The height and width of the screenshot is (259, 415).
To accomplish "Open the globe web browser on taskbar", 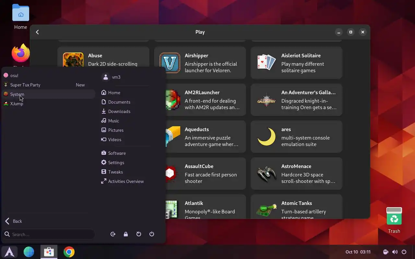I will (x=29, y=252).
